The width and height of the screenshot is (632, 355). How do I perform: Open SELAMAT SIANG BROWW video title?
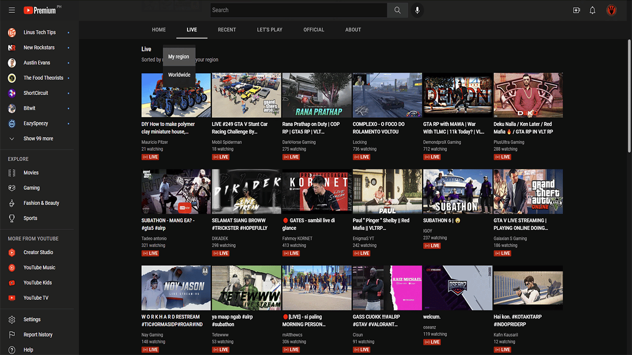[x=239, y=224]
